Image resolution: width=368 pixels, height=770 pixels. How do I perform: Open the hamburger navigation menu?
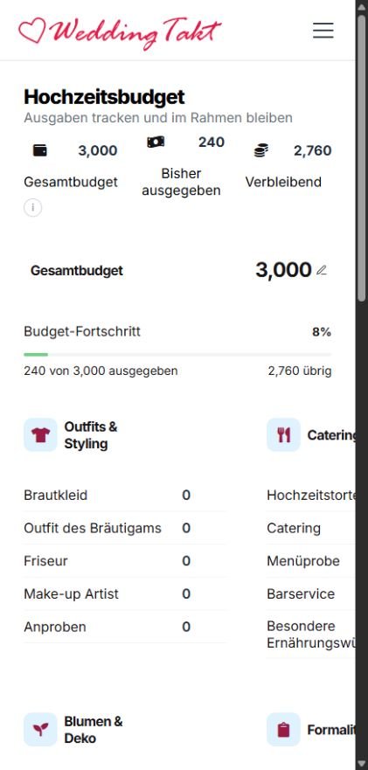(x=323, y=31)
